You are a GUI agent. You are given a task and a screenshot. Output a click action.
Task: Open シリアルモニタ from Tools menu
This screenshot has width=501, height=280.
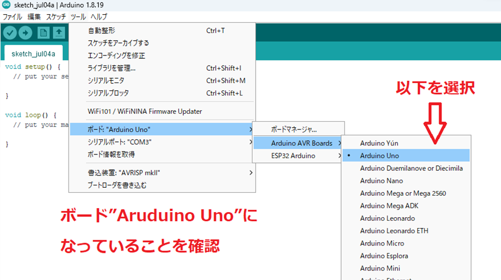(162, 80)
